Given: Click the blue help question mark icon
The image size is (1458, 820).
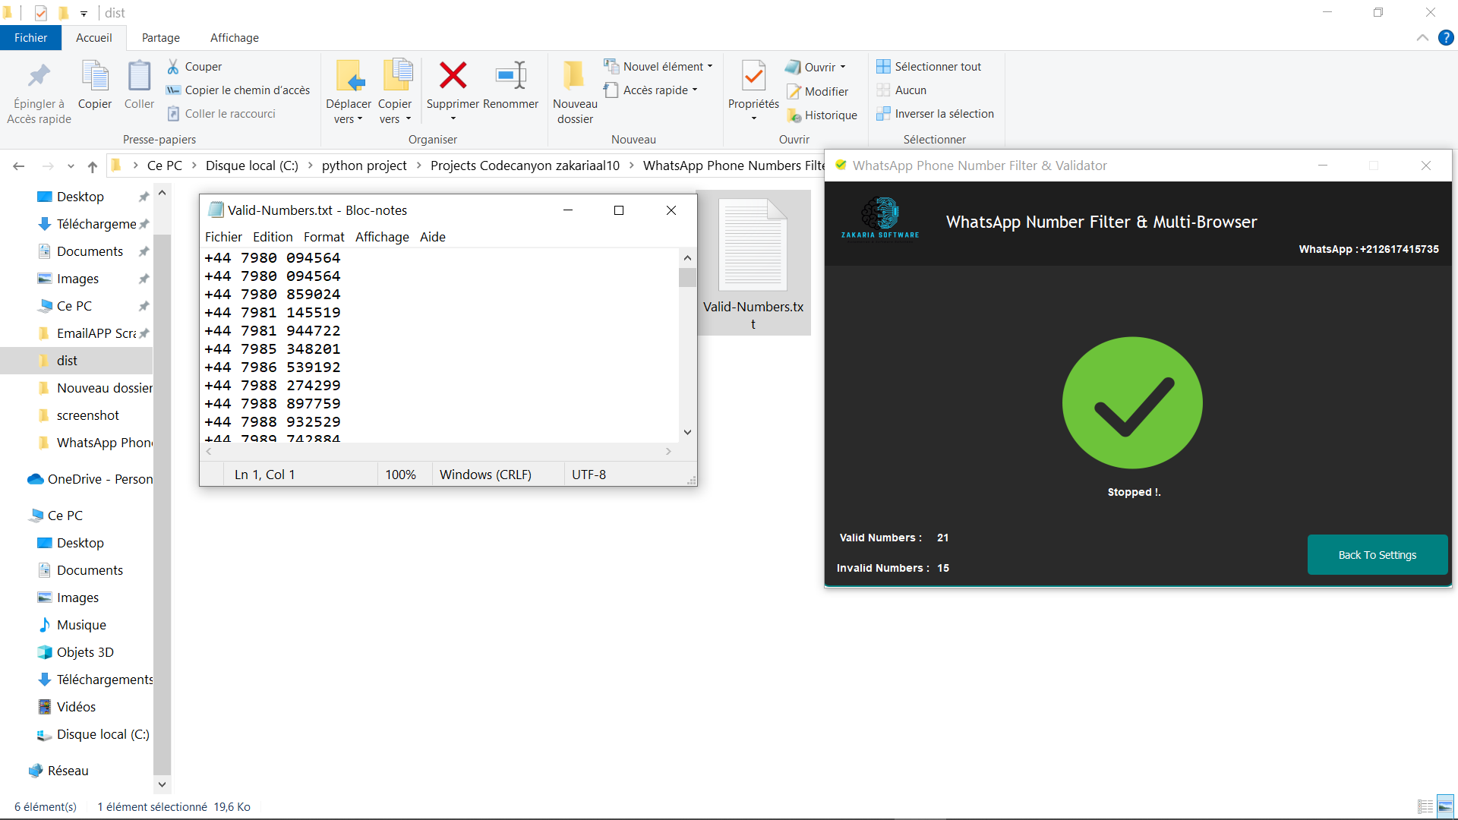Looking at the screenshot, I should tap(1446, 38).
